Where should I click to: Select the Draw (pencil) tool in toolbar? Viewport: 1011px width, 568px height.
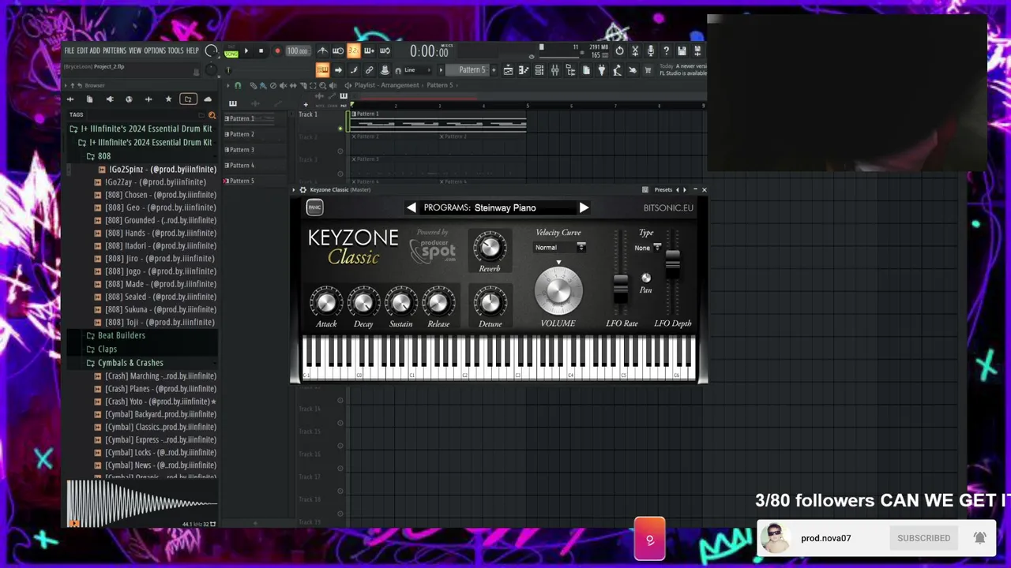tap(353, 69)
